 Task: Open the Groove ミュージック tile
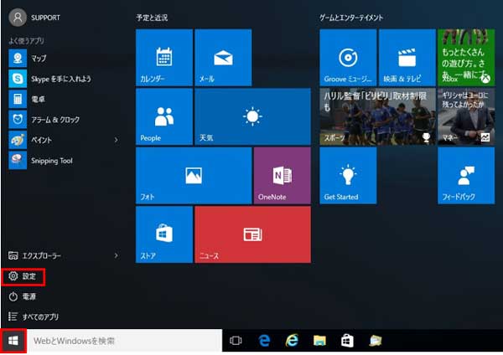(x=348, y=58)
